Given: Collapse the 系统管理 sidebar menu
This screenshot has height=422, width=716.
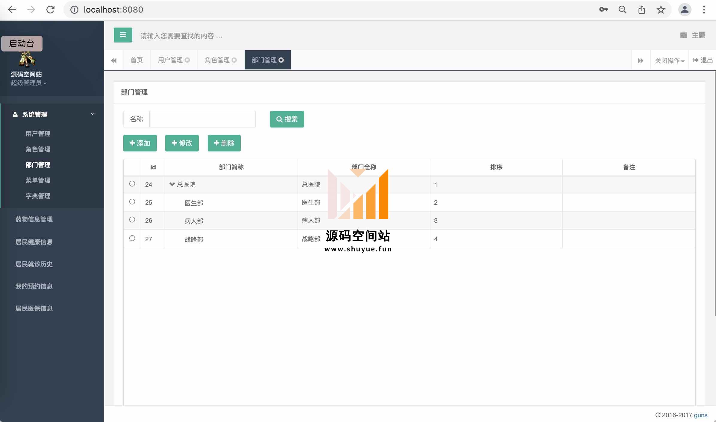Looking at the screenshot, I should (x=52, y=114).
